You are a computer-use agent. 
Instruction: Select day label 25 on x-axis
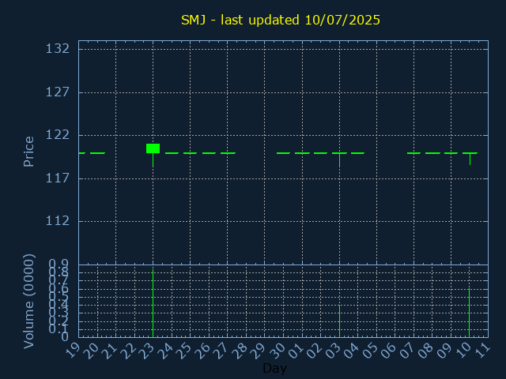pos(186,350)
